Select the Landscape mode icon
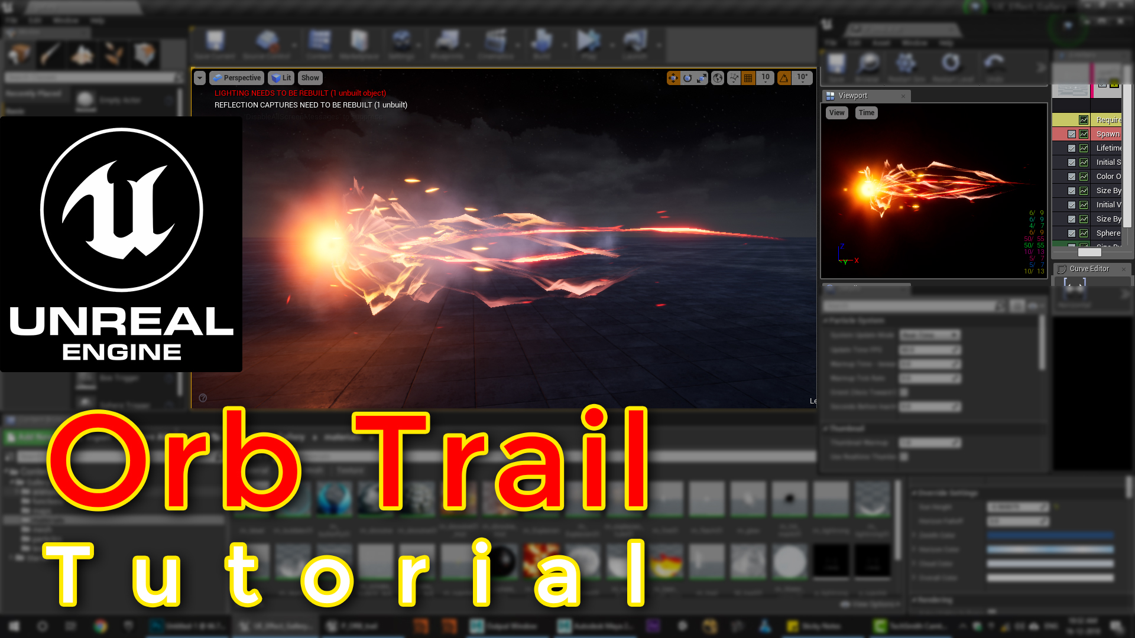 click(82, 55)
